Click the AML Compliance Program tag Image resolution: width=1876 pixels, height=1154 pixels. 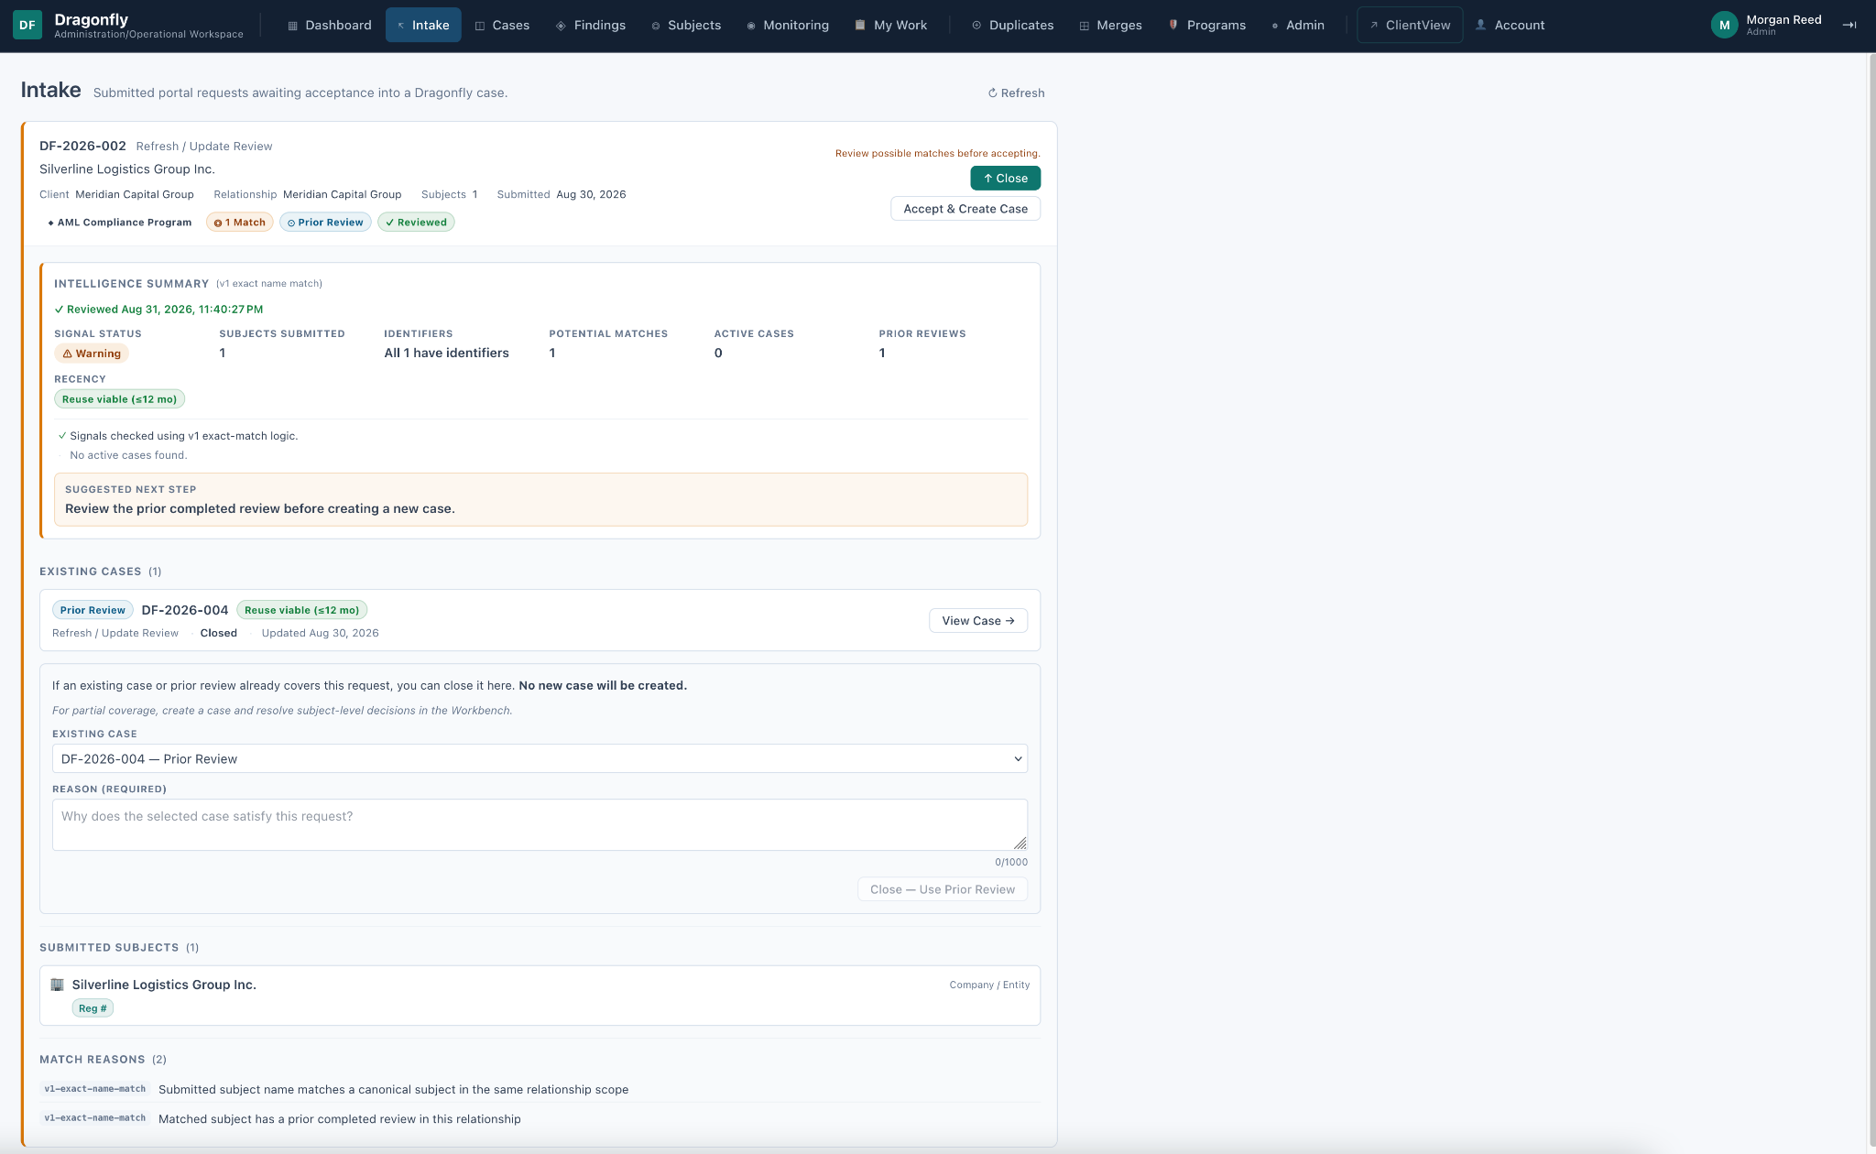click(119, 223)
